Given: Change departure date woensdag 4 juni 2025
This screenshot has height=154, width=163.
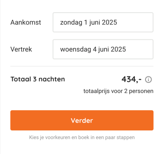Looking at the screenshot, I should pos(93,49).
